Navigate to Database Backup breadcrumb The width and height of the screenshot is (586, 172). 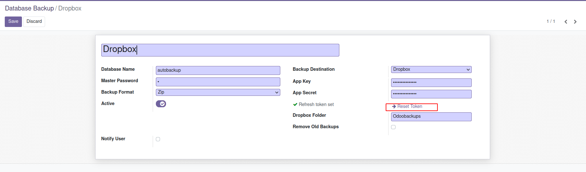(x=30, y=8)
